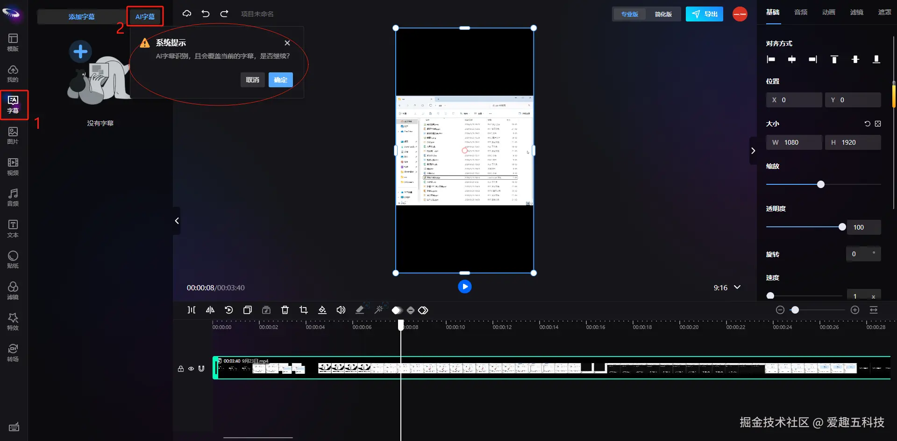Screen dimensions: 897x441
Task: Open the 视频 video panel
Action: [x=13, y=167]
